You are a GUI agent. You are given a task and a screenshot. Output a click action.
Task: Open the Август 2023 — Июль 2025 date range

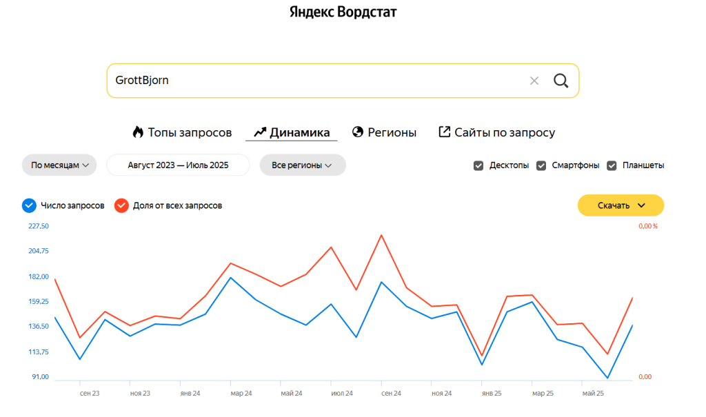coord(178,165)
